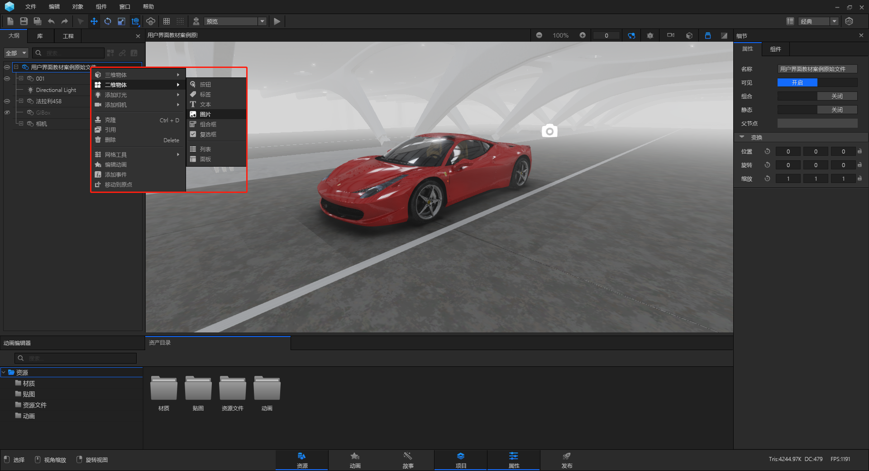Open the 预览 dropdown

coord(235,21)
